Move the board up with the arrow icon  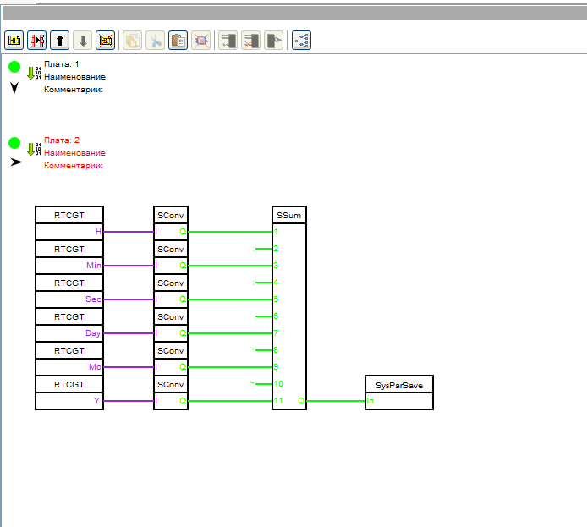click(59, 40)
